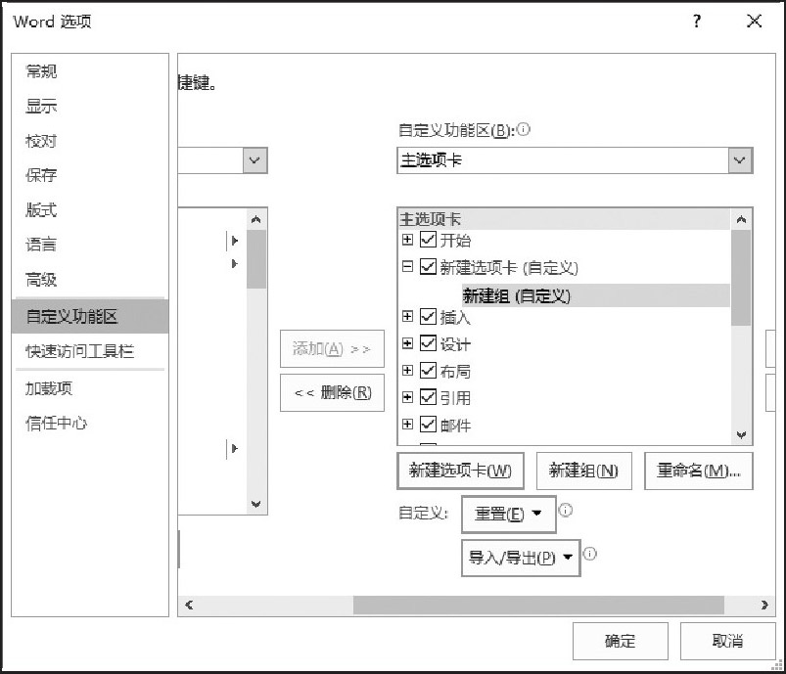This screenshot has width=786, height=674.
Task: Click the 重命名(M)... button
Action: coord(698,471)
